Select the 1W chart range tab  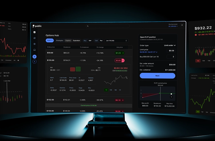111,90
